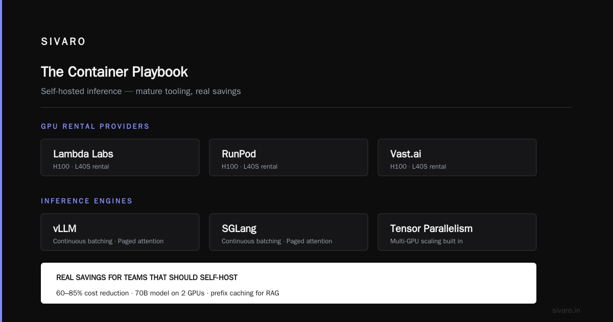613x322 pixels.
Task: Select the Tensor Parallelism card
Action: coord(457,232)
